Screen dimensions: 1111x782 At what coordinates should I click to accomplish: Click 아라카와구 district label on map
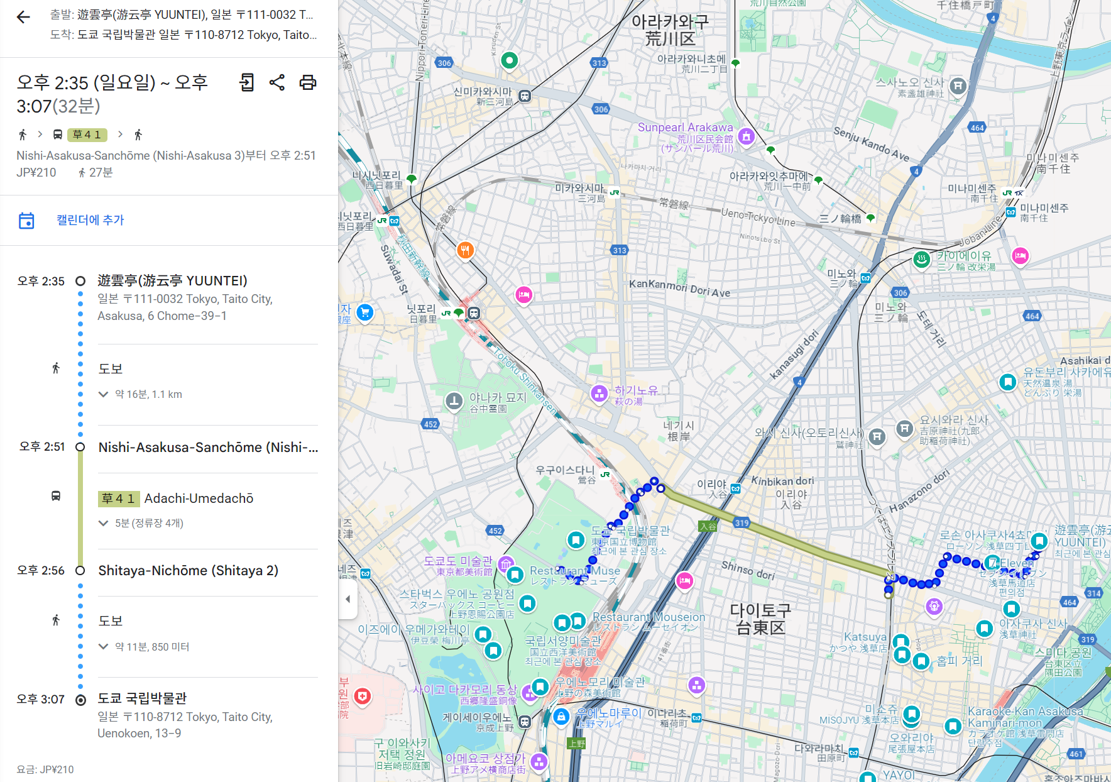(670, 30)
